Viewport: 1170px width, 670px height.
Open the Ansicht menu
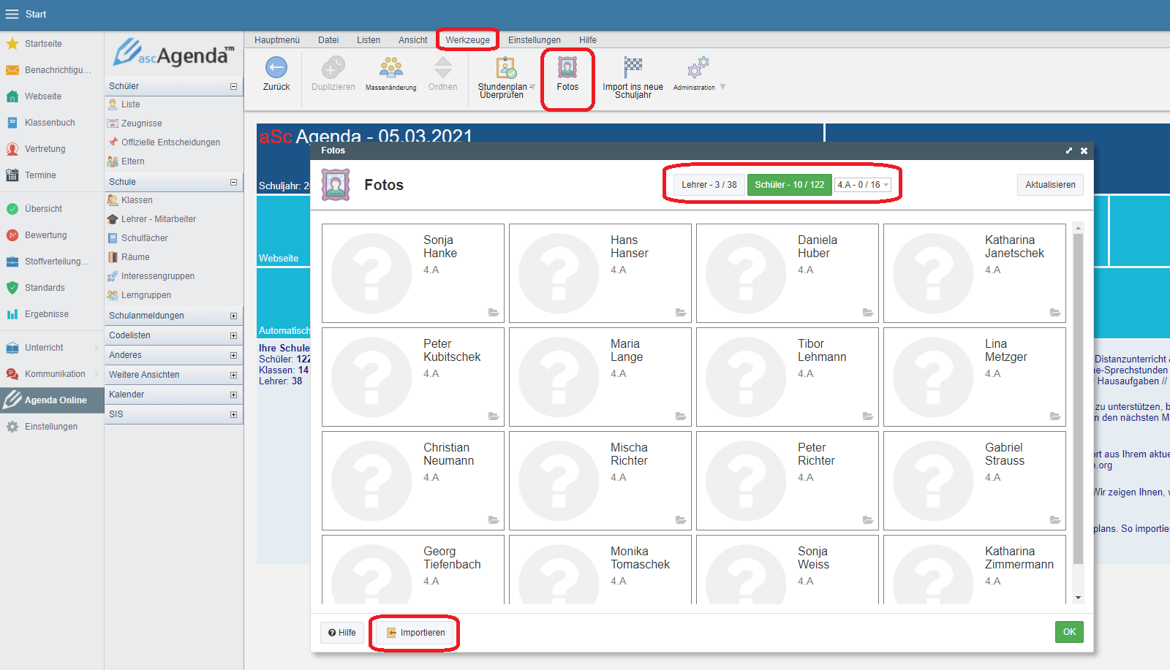[412, 40]
